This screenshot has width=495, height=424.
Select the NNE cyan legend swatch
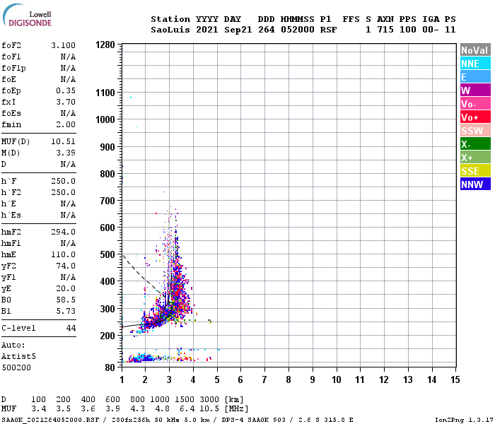pos(475,64)
